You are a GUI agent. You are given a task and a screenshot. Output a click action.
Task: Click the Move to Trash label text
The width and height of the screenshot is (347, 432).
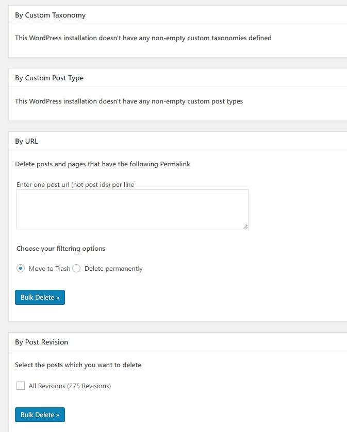click(x=49, y=269)
